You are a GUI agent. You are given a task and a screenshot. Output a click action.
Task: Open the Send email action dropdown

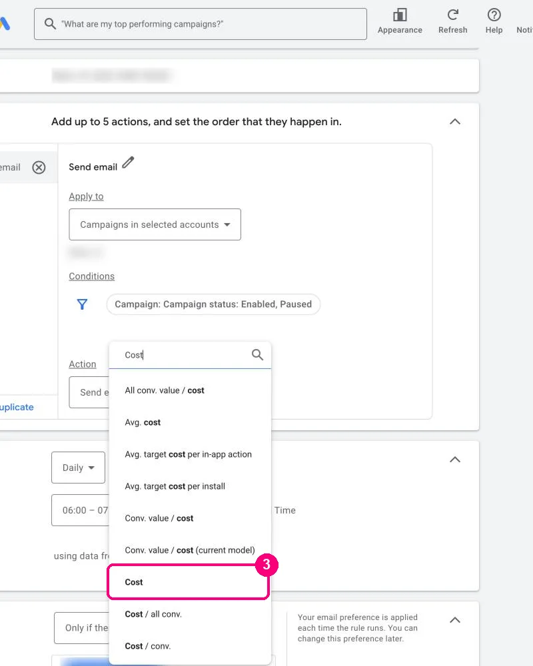[89, 392]
